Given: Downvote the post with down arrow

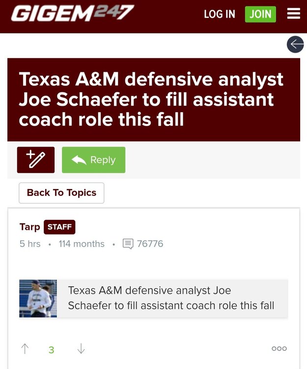Looking at the screenshot, I should pos(81,349).
